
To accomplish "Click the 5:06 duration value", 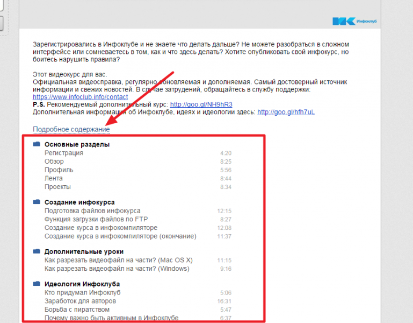I will pos(226,293).
